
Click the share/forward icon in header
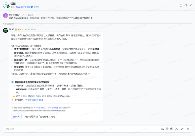(x=181, y=5)
